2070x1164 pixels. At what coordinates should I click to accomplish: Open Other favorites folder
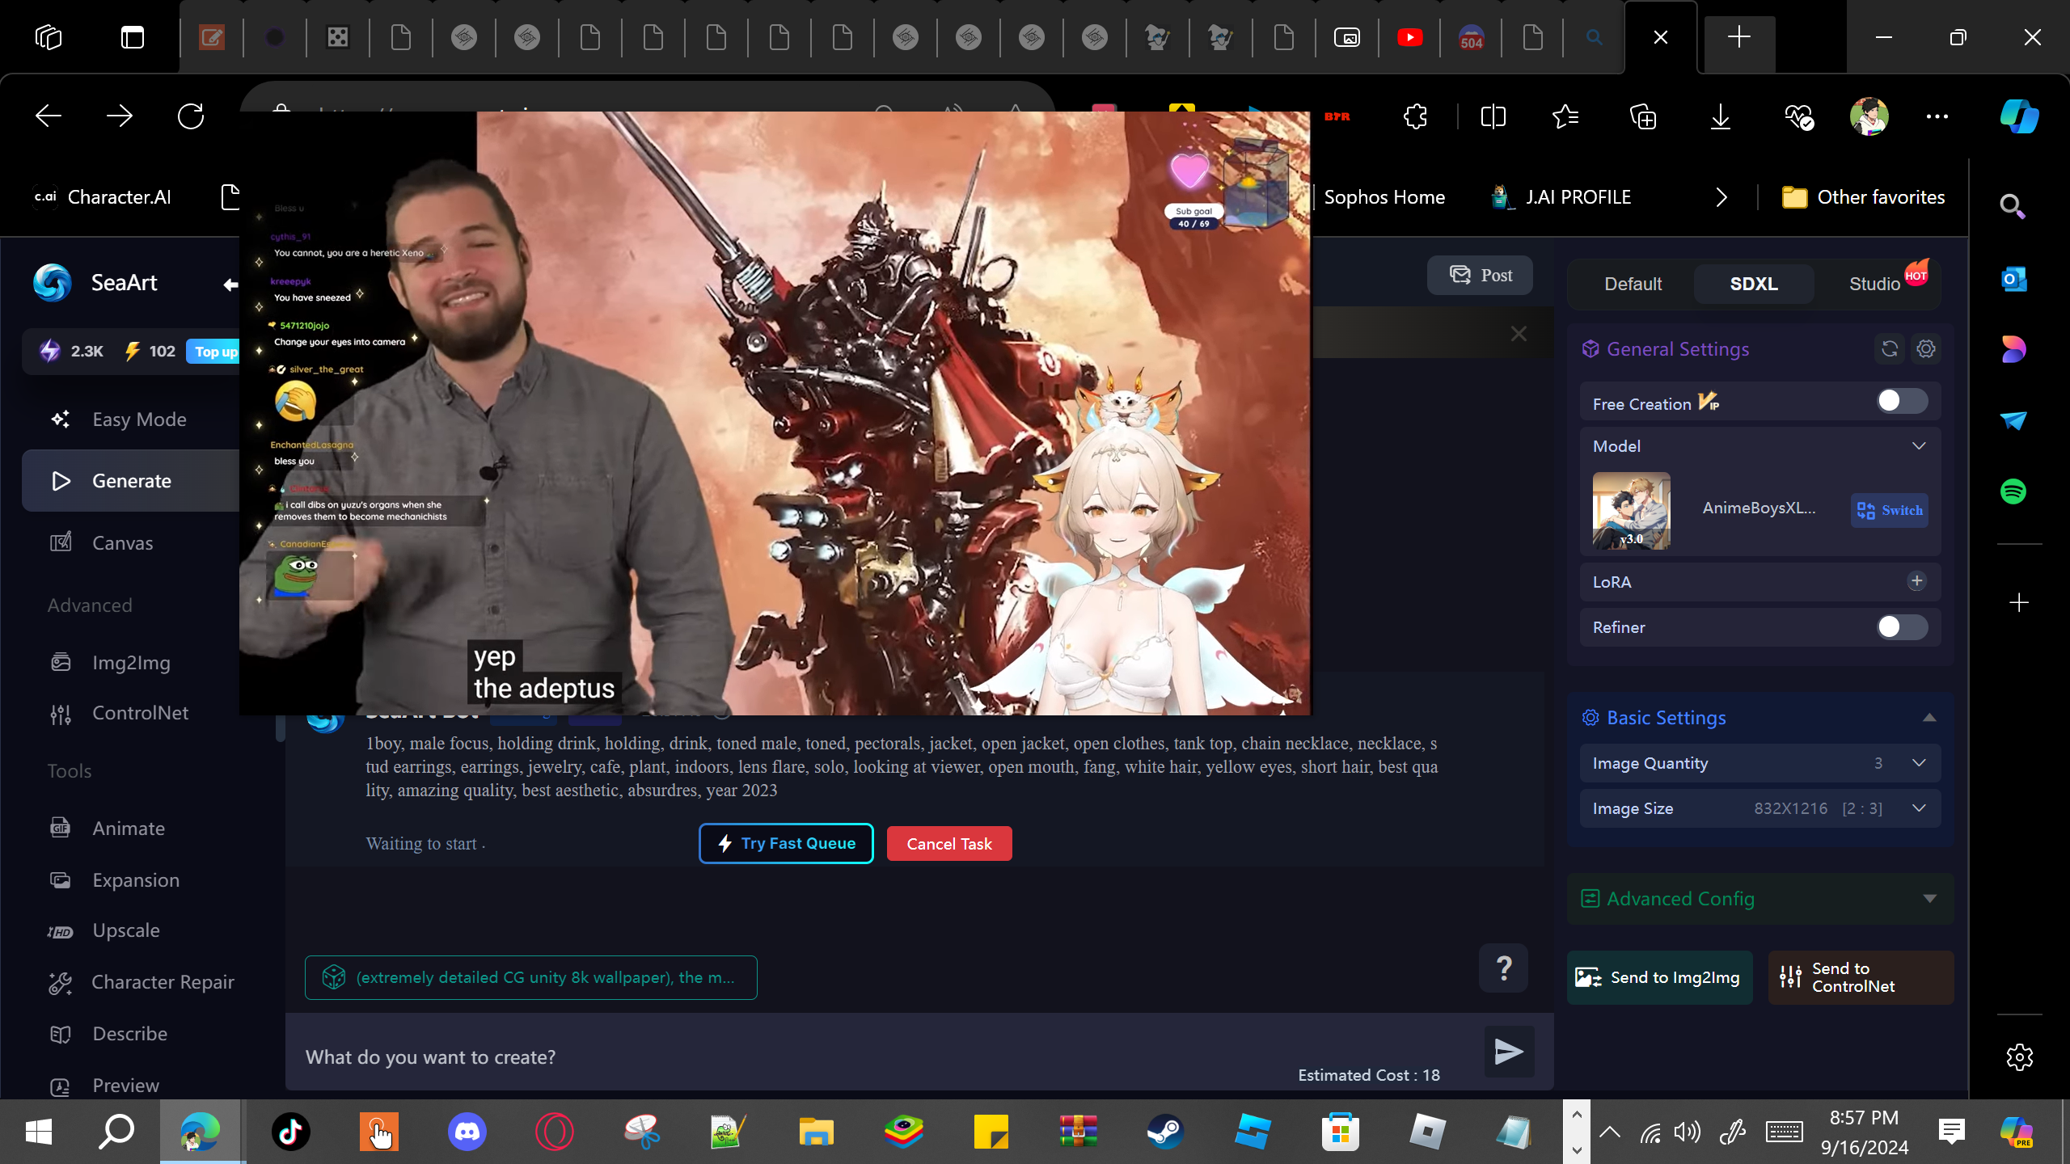1864,197
